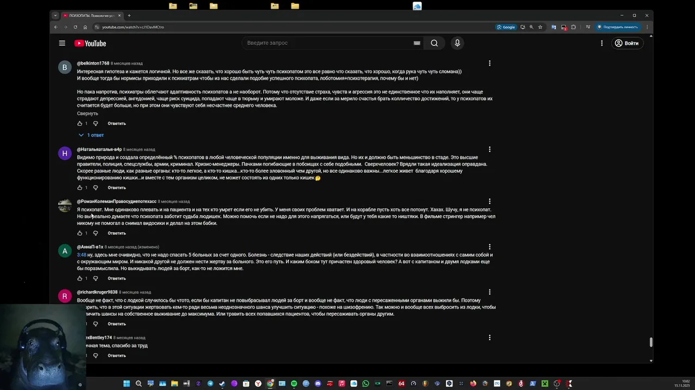This screenshot has height=390, width=695.
Task: Open the YouTube guide hamburger menu
Action: pyautogui.click(x=62, y=43)
